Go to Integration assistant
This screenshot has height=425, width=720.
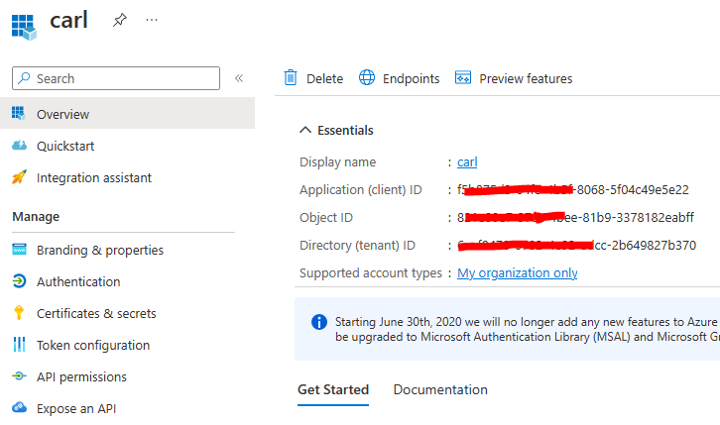[127, 177]
